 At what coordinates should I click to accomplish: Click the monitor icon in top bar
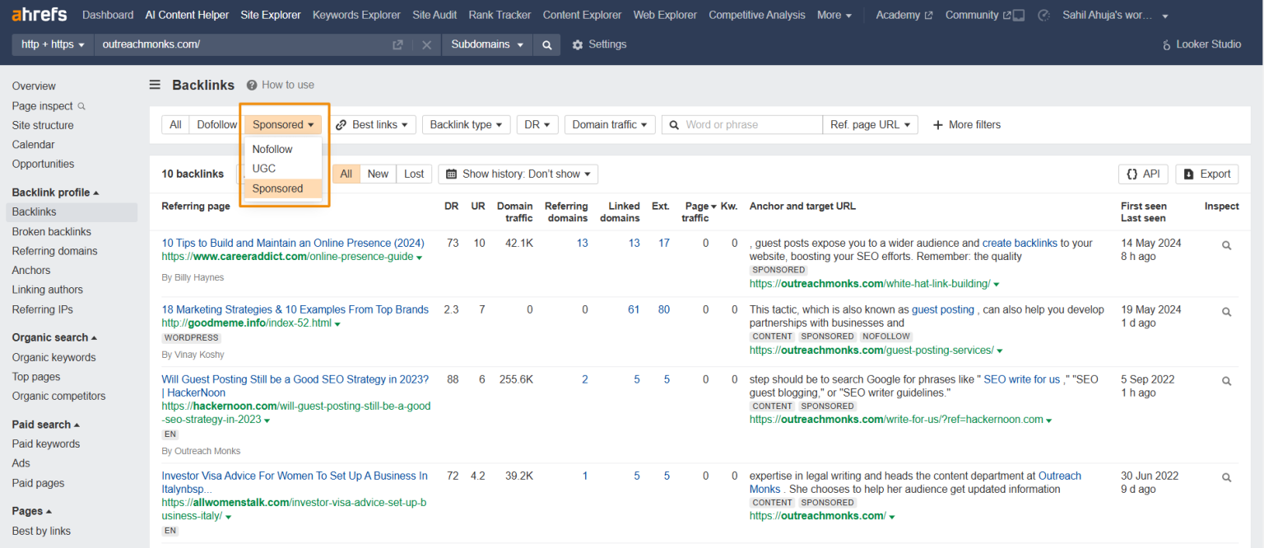click(x=1019, y=15)
